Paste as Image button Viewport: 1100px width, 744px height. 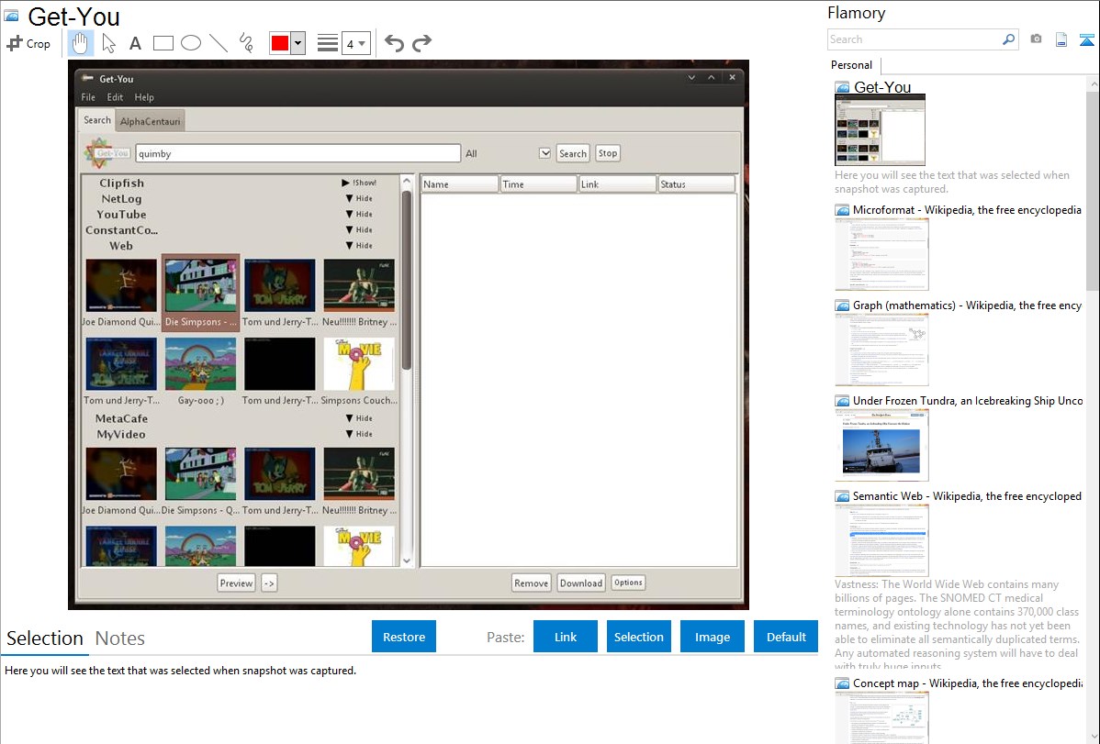point(712,637)
